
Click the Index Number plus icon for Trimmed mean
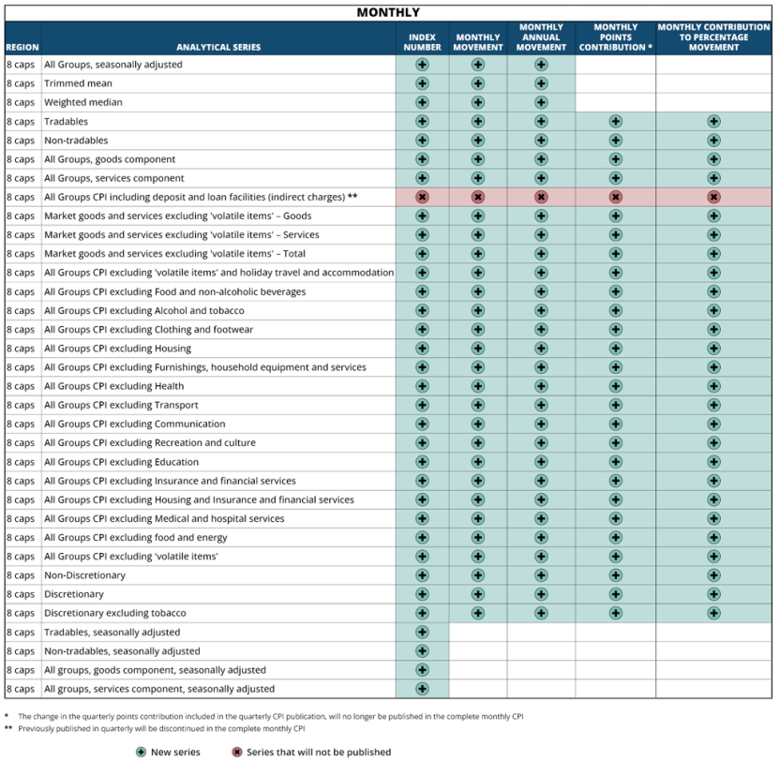422,83
